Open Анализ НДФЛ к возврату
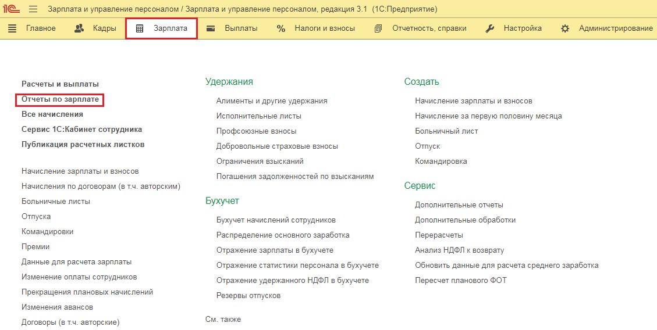The height and width of the screenshot is (330, 657). [x=459, y=250]
